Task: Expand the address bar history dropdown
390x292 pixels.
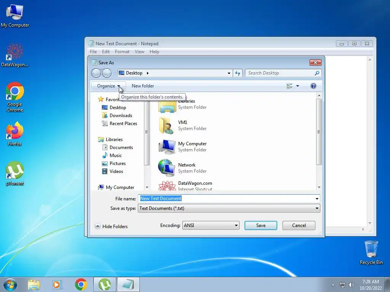Action: (229, 73)
